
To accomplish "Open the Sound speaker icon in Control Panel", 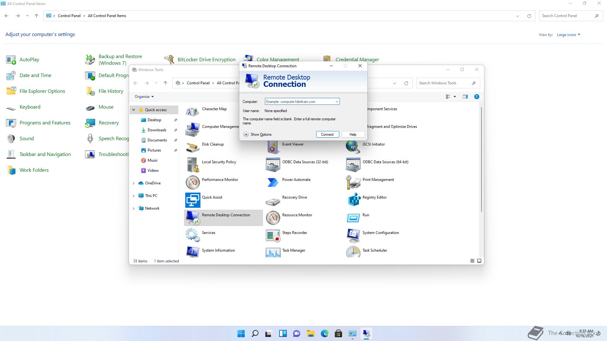I will 11,139.
